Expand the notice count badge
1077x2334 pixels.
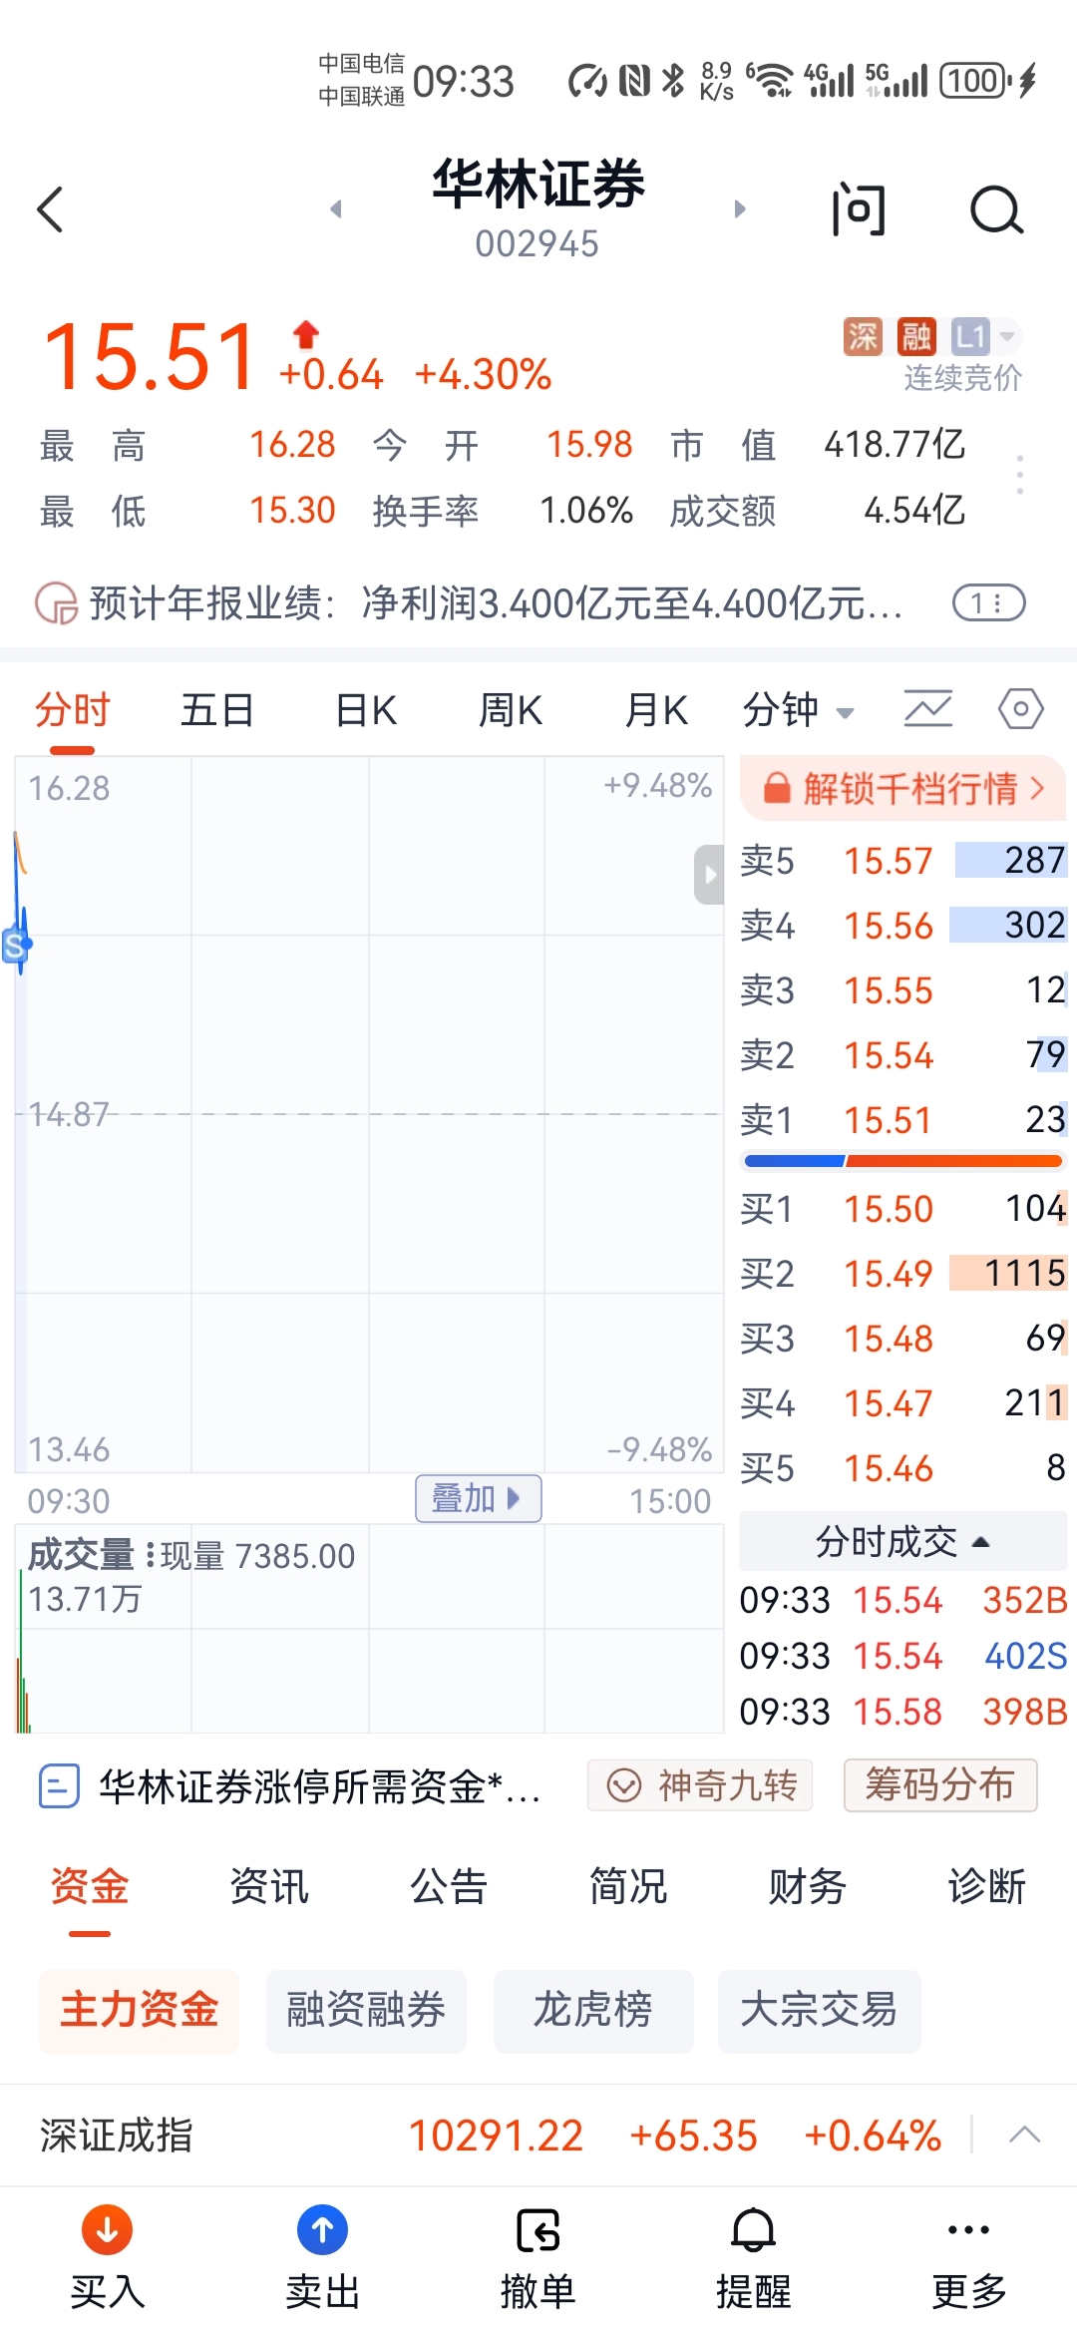click(x=988, y=602)
